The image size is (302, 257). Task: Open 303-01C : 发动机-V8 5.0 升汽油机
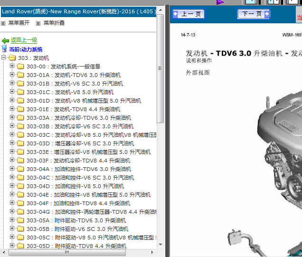tap(70, 92)
